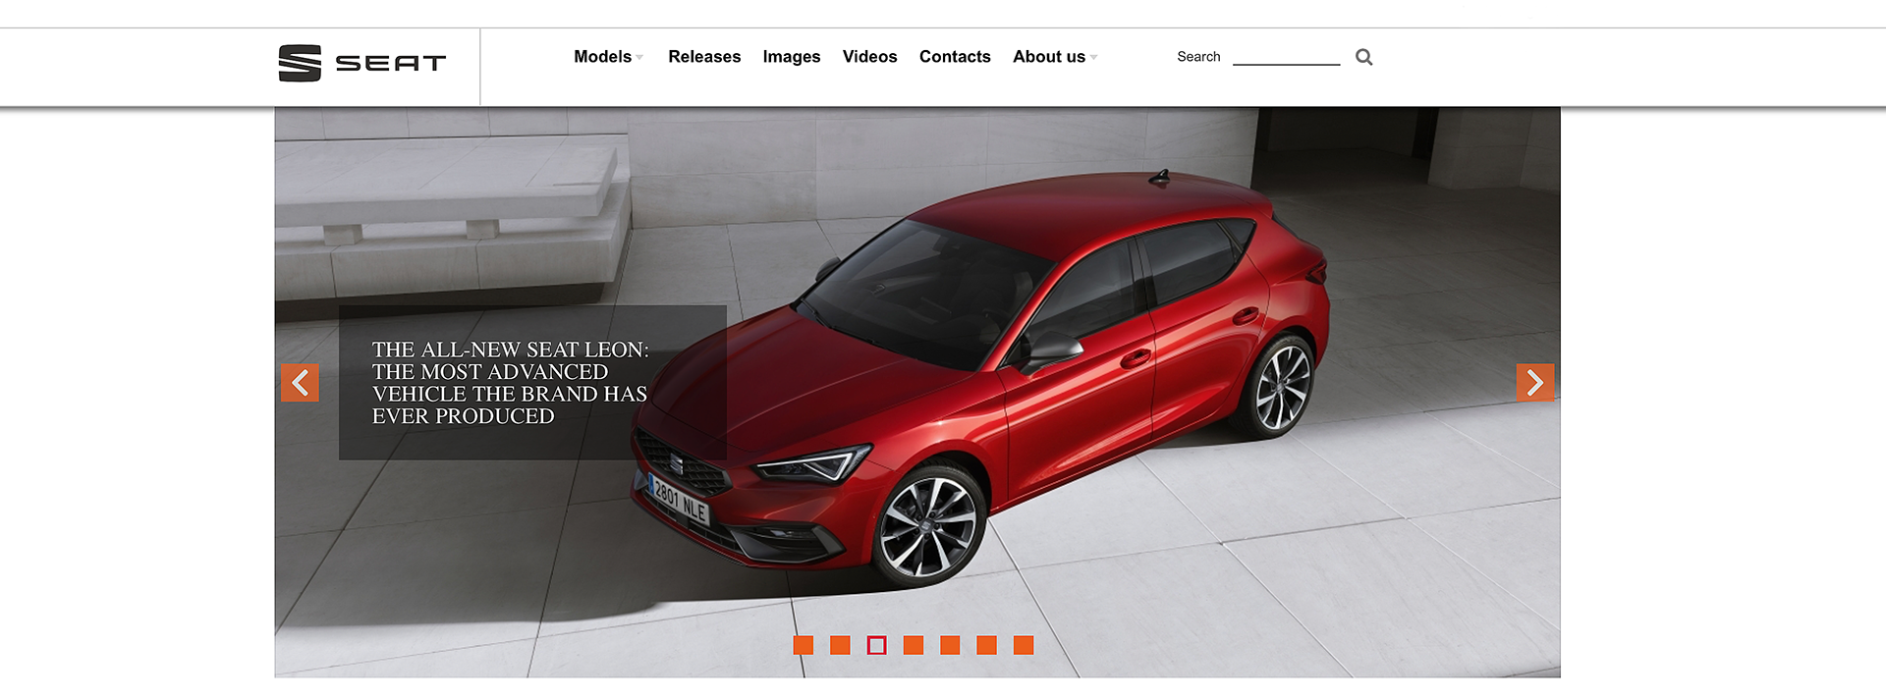This screenshot has width=1886, height=700.
Task: Open the Images section
Action: tap(792, 57)
